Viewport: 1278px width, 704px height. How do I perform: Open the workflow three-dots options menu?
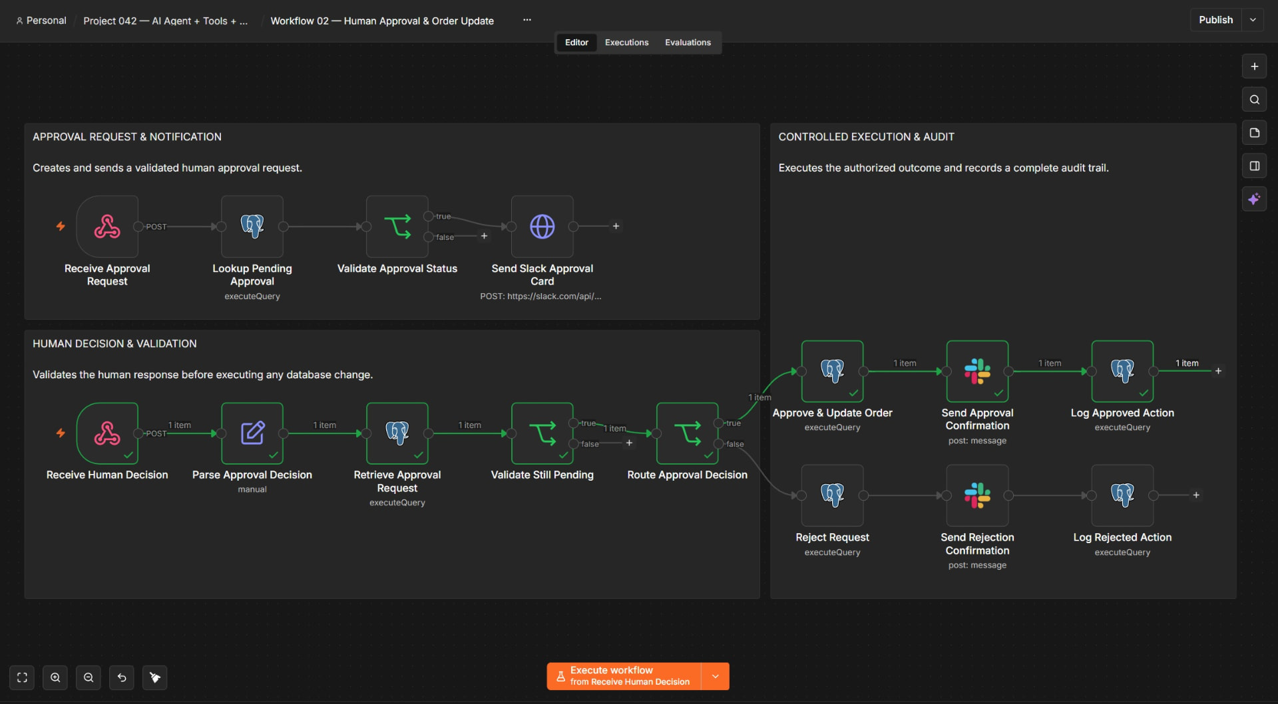527,20
